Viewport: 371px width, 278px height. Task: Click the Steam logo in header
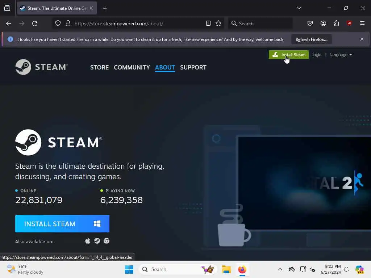[x=41, y=67]
